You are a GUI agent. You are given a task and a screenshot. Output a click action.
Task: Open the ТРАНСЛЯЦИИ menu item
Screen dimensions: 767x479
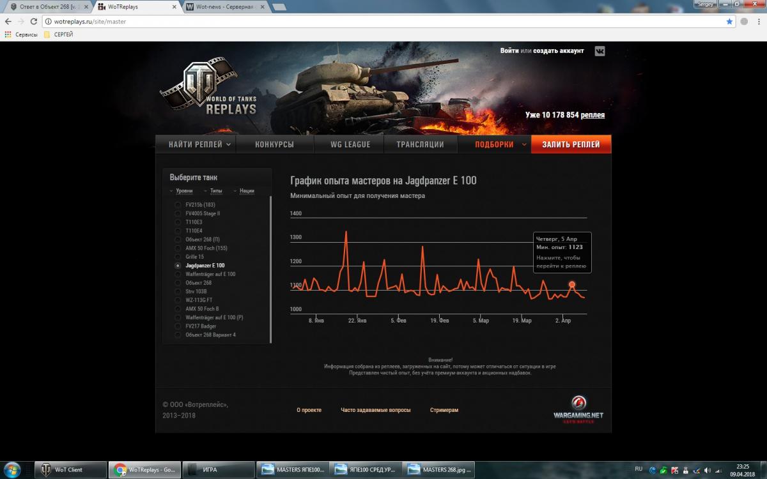[x=420, y=144]
